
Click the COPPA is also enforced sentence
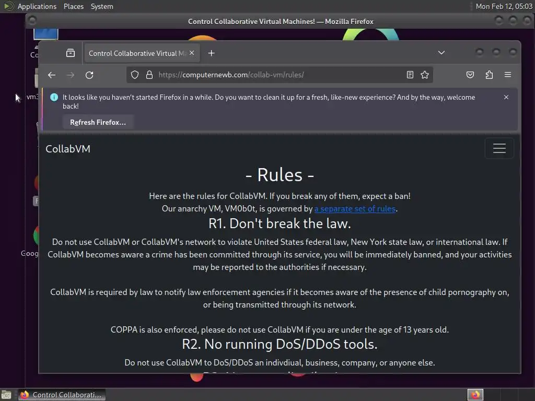pyautogui.click(x=280, y=330)
